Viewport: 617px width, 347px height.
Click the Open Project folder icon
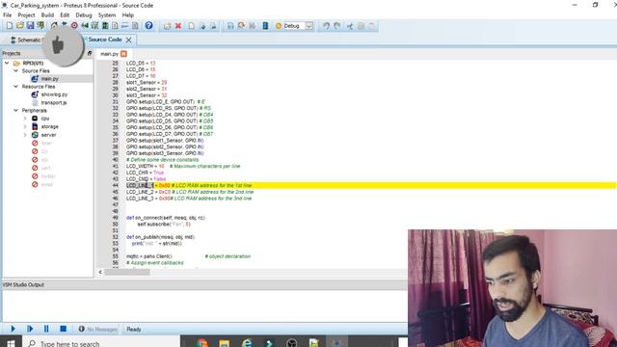(19, 26)
